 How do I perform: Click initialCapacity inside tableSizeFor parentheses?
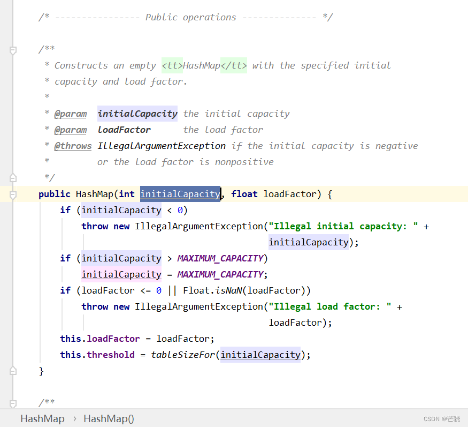pyautogui.click(x=260, y=355)
